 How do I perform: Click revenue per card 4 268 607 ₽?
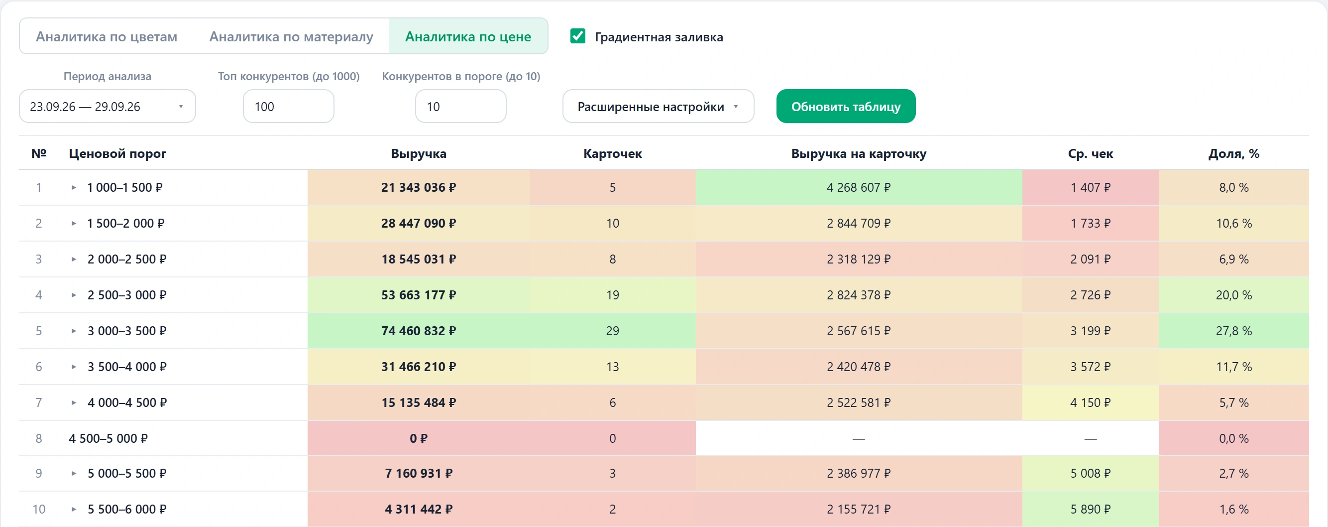859,188
